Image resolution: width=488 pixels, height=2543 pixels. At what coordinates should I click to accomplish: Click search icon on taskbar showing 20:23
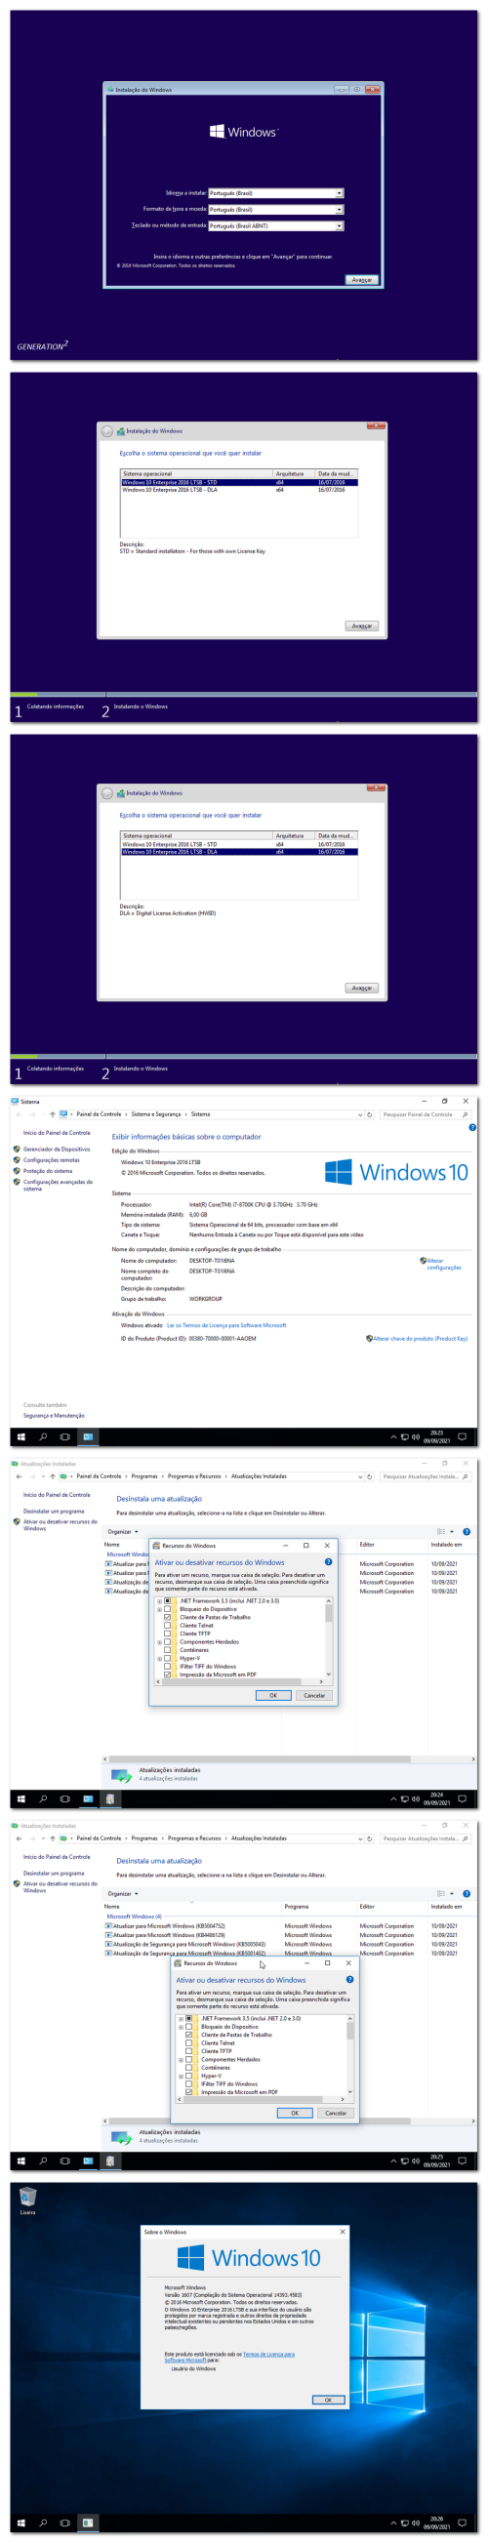[x=43, y=1437]
